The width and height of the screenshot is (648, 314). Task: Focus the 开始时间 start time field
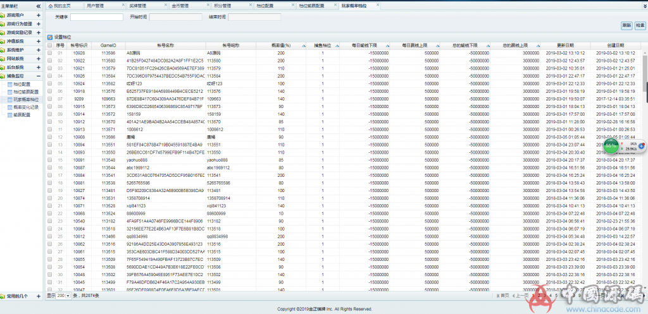point(176,17)
